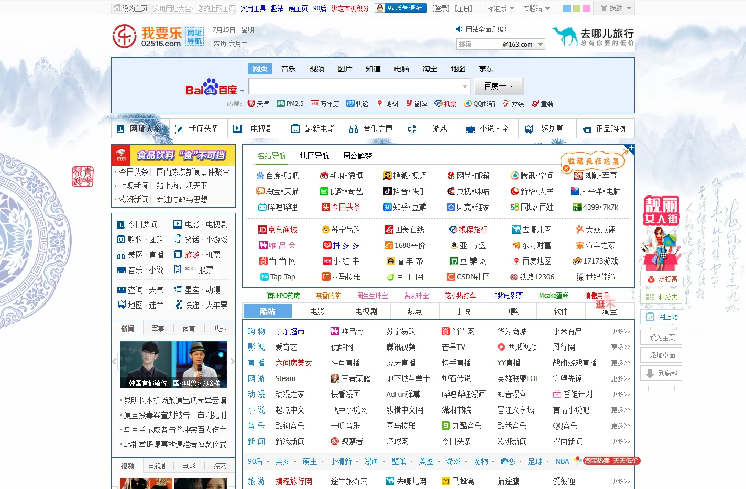
Task: Go to previous news slide arrow
Action: coord(115,361)
